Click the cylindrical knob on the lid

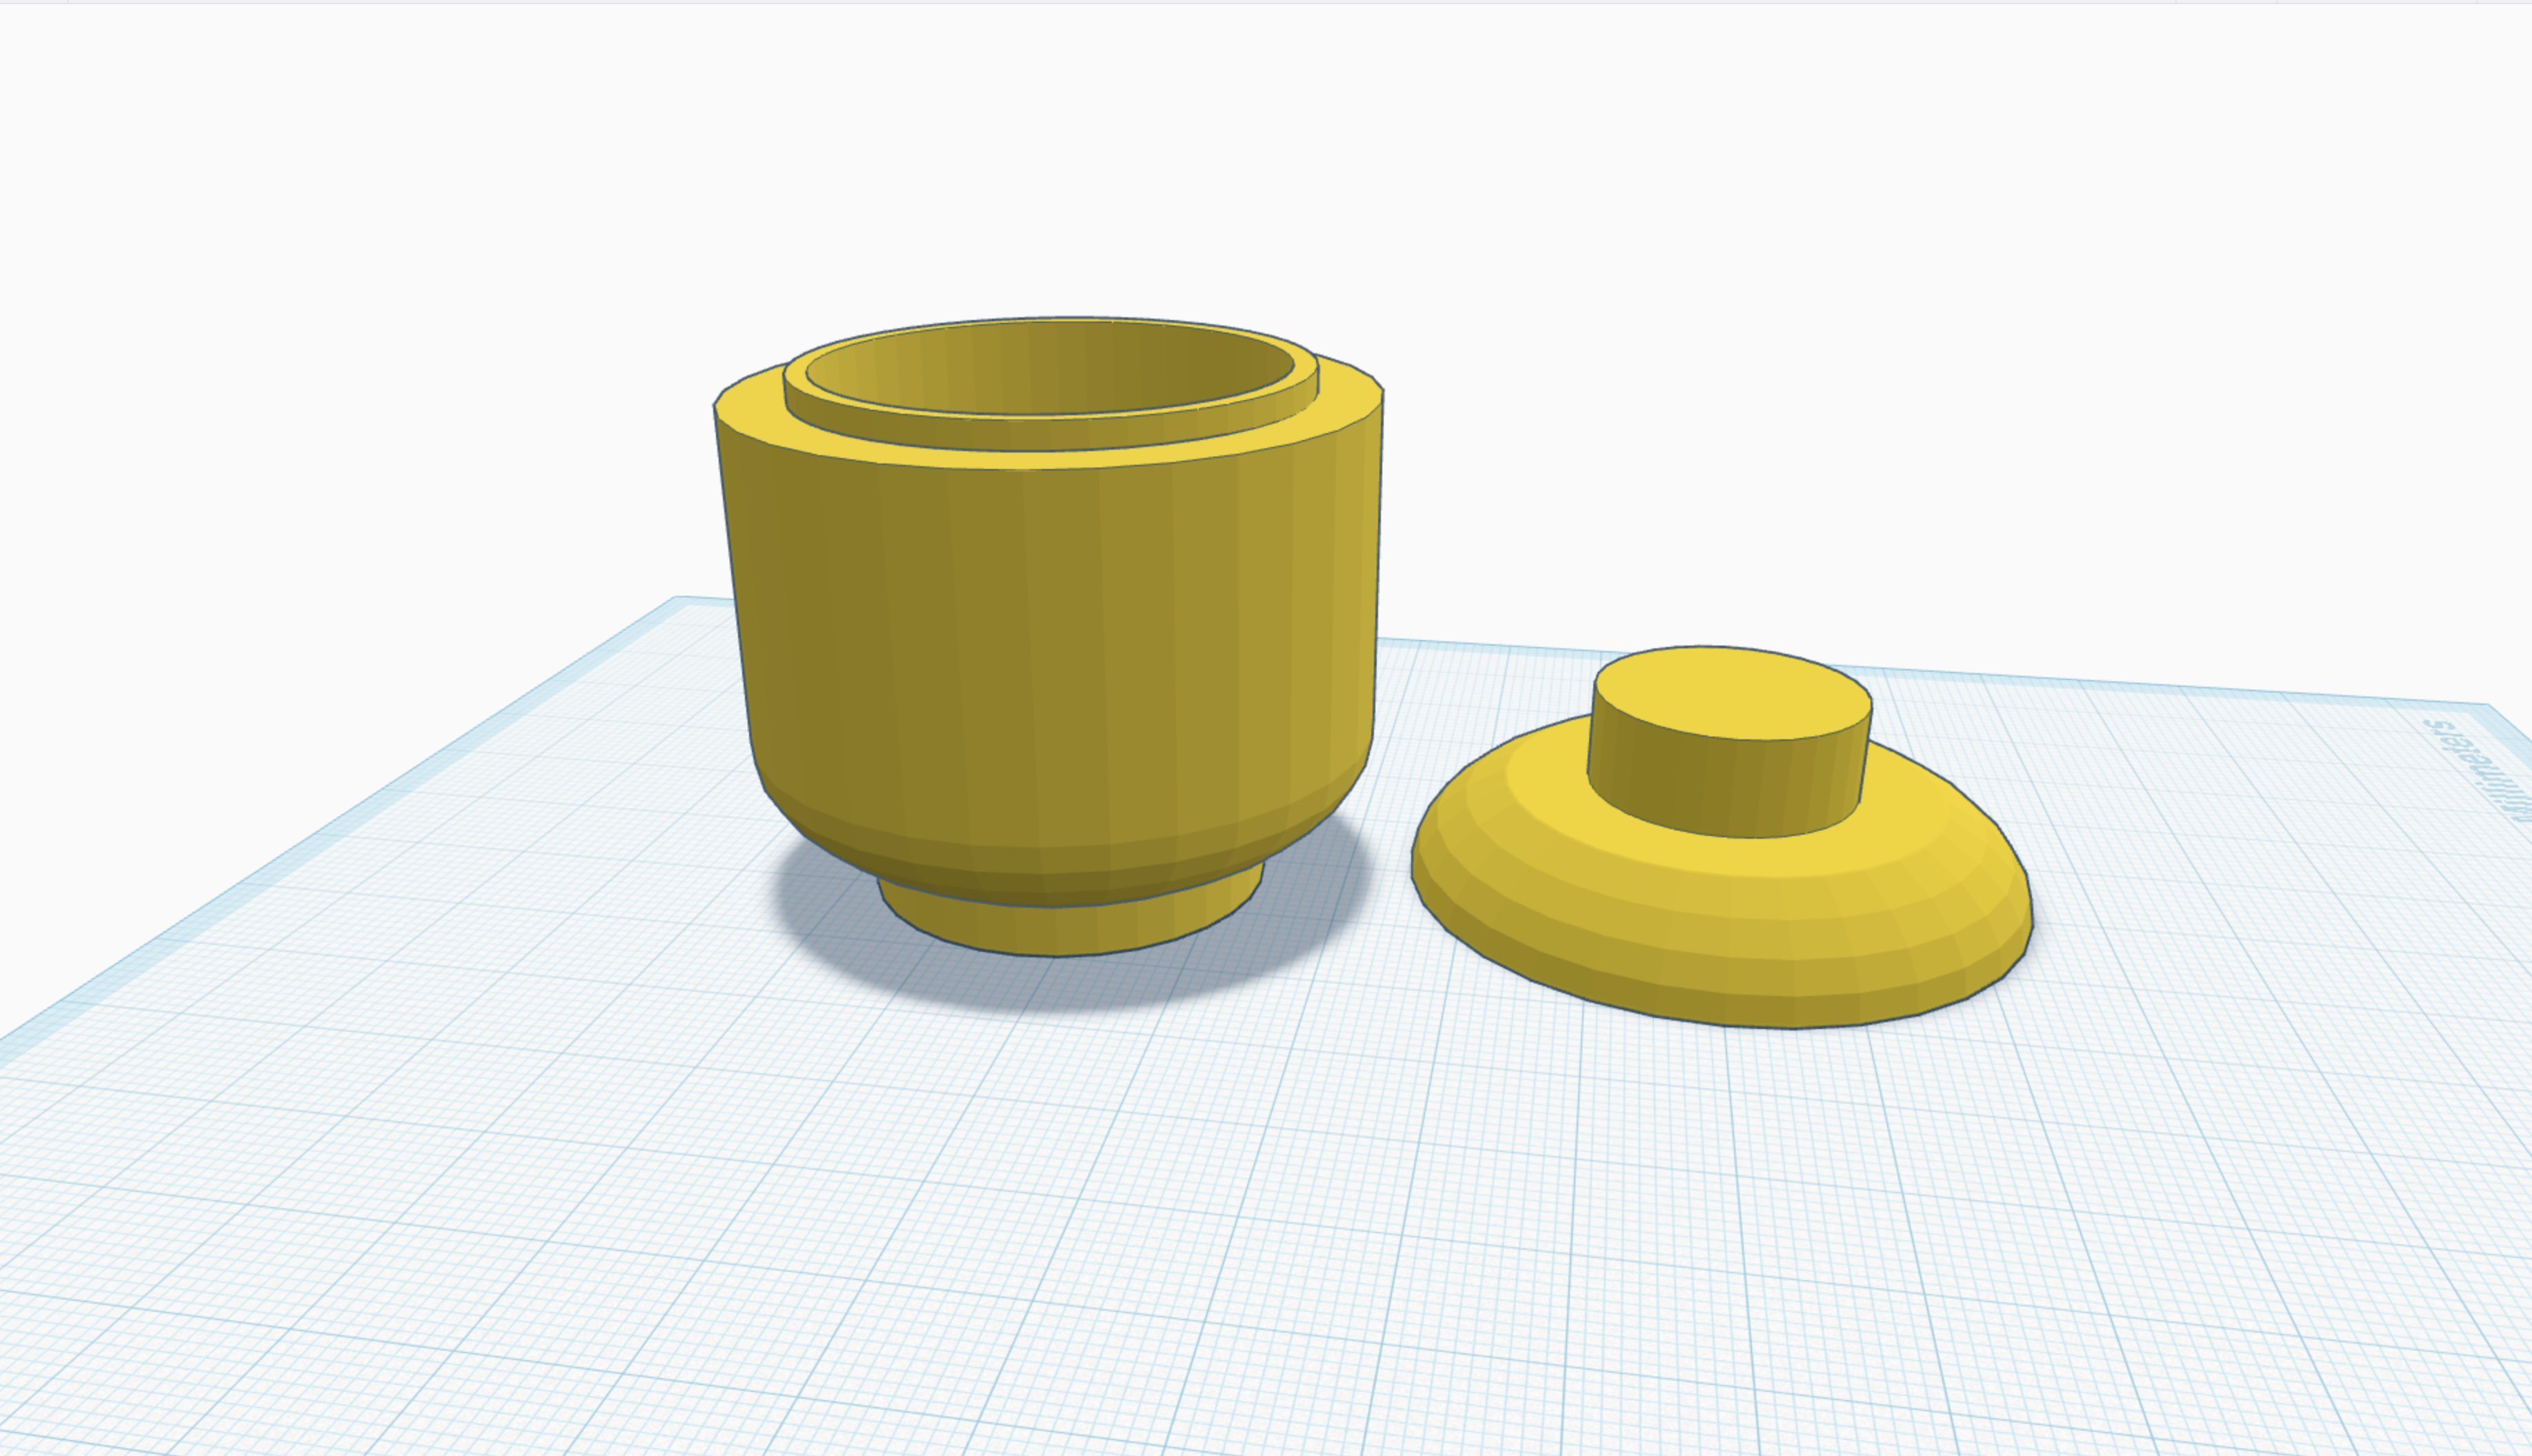point(1730,742)
